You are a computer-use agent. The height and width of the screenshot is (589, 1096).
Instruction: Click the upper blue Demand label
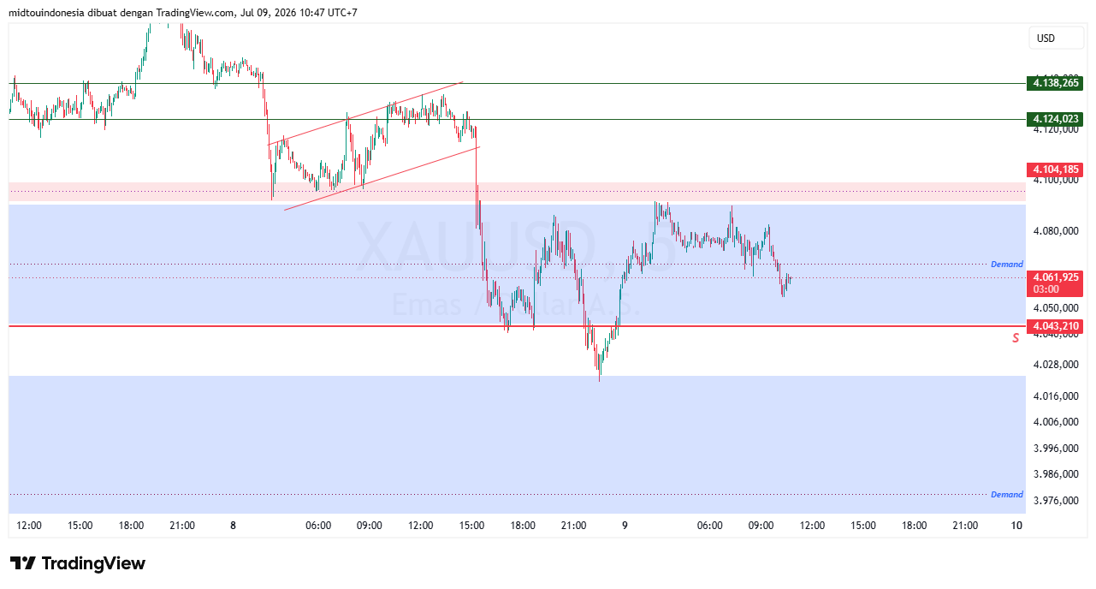(x=1007, y=265)
